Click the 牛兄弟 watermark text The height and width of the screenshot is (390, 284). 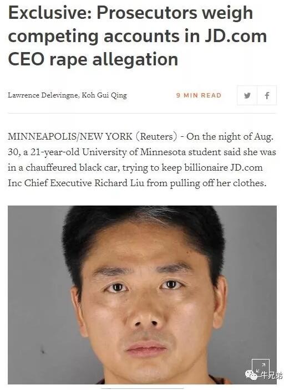tap(272, 375)
